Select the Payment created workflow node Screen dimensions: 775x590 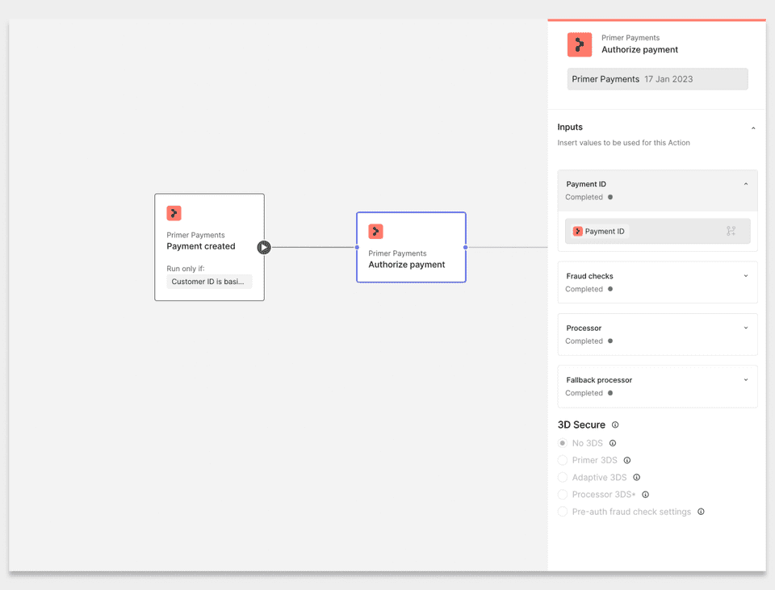[210, 247]
